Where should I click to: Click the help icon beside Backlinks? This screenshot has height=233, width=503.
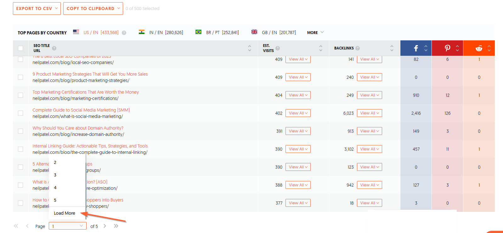(358, 48)
